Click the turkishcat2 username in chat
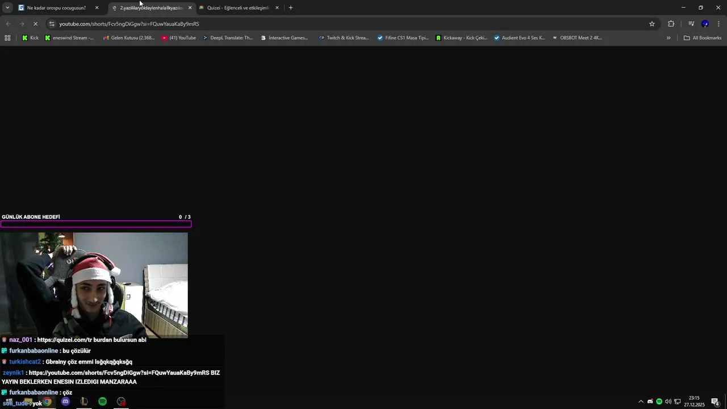The height and width of the screenshot is (409, 727). [x=25, y=362]
